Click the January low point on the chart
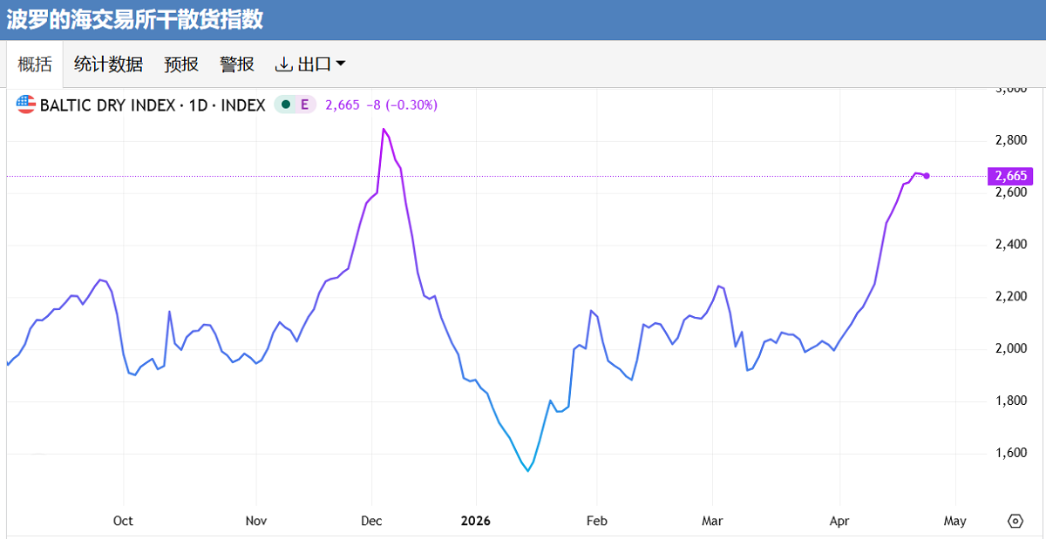The width and height of the screenshot is (1046, 539). click(x=527, y=471)
